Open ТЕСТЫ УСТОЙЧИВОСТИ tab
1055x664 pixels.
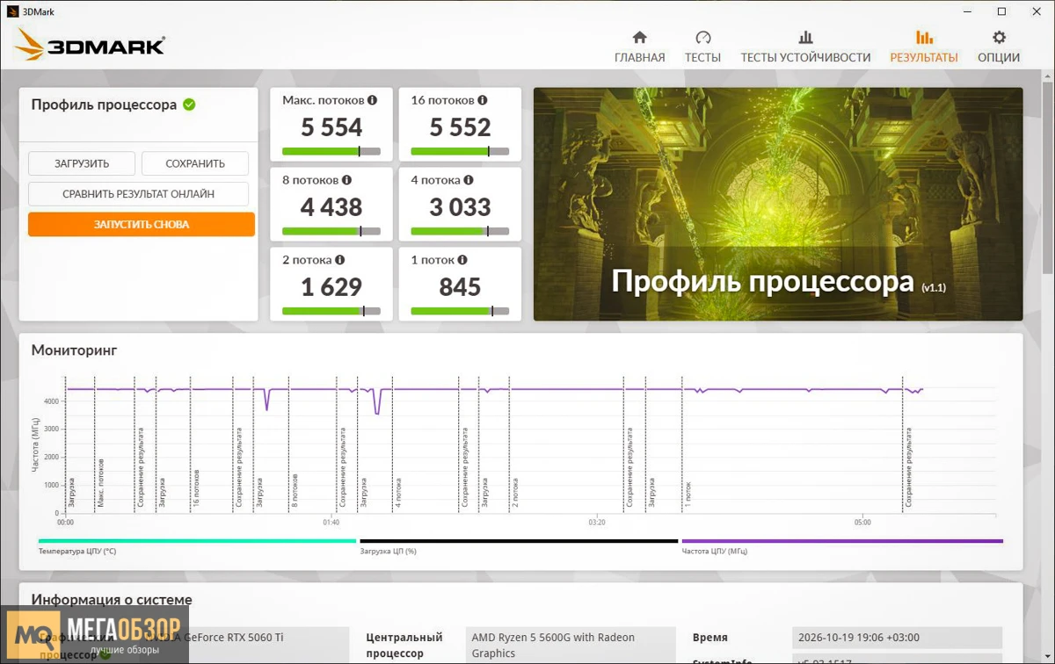point(805,47)
